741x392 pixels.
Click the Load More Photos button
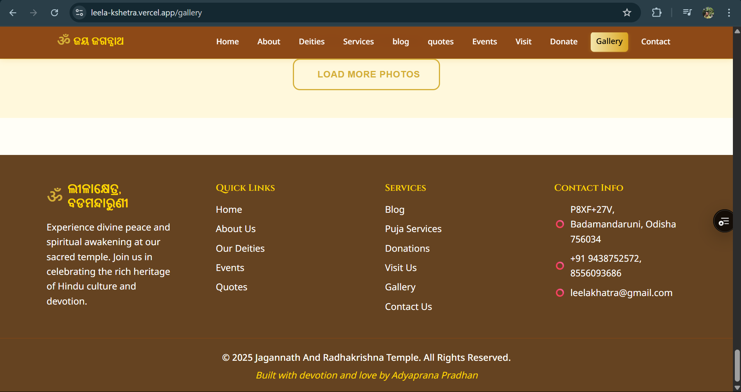[366, 74]
